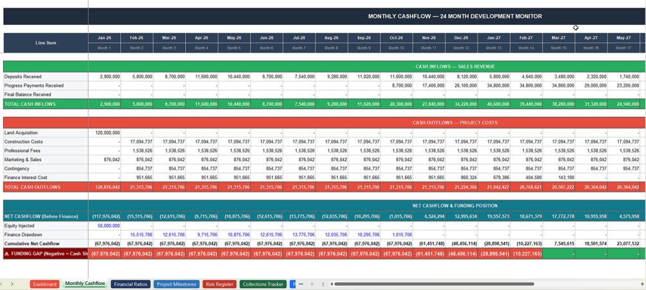Click the horizontal scrollbar left arrow
The width and height of the screenshot is (646, 290).
[331, 284]
